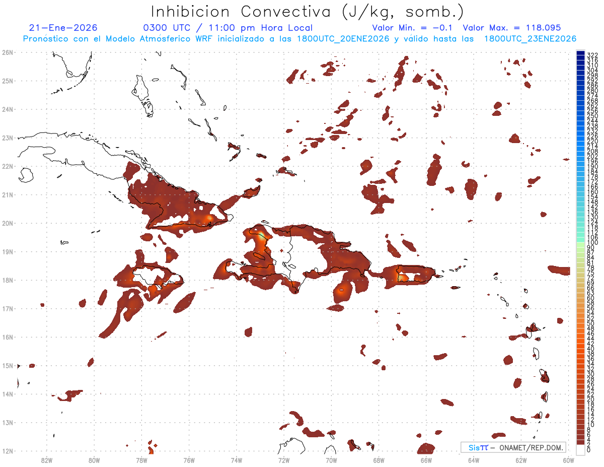
Task: Click the '21N' latitude label
Action: point(8,194)
